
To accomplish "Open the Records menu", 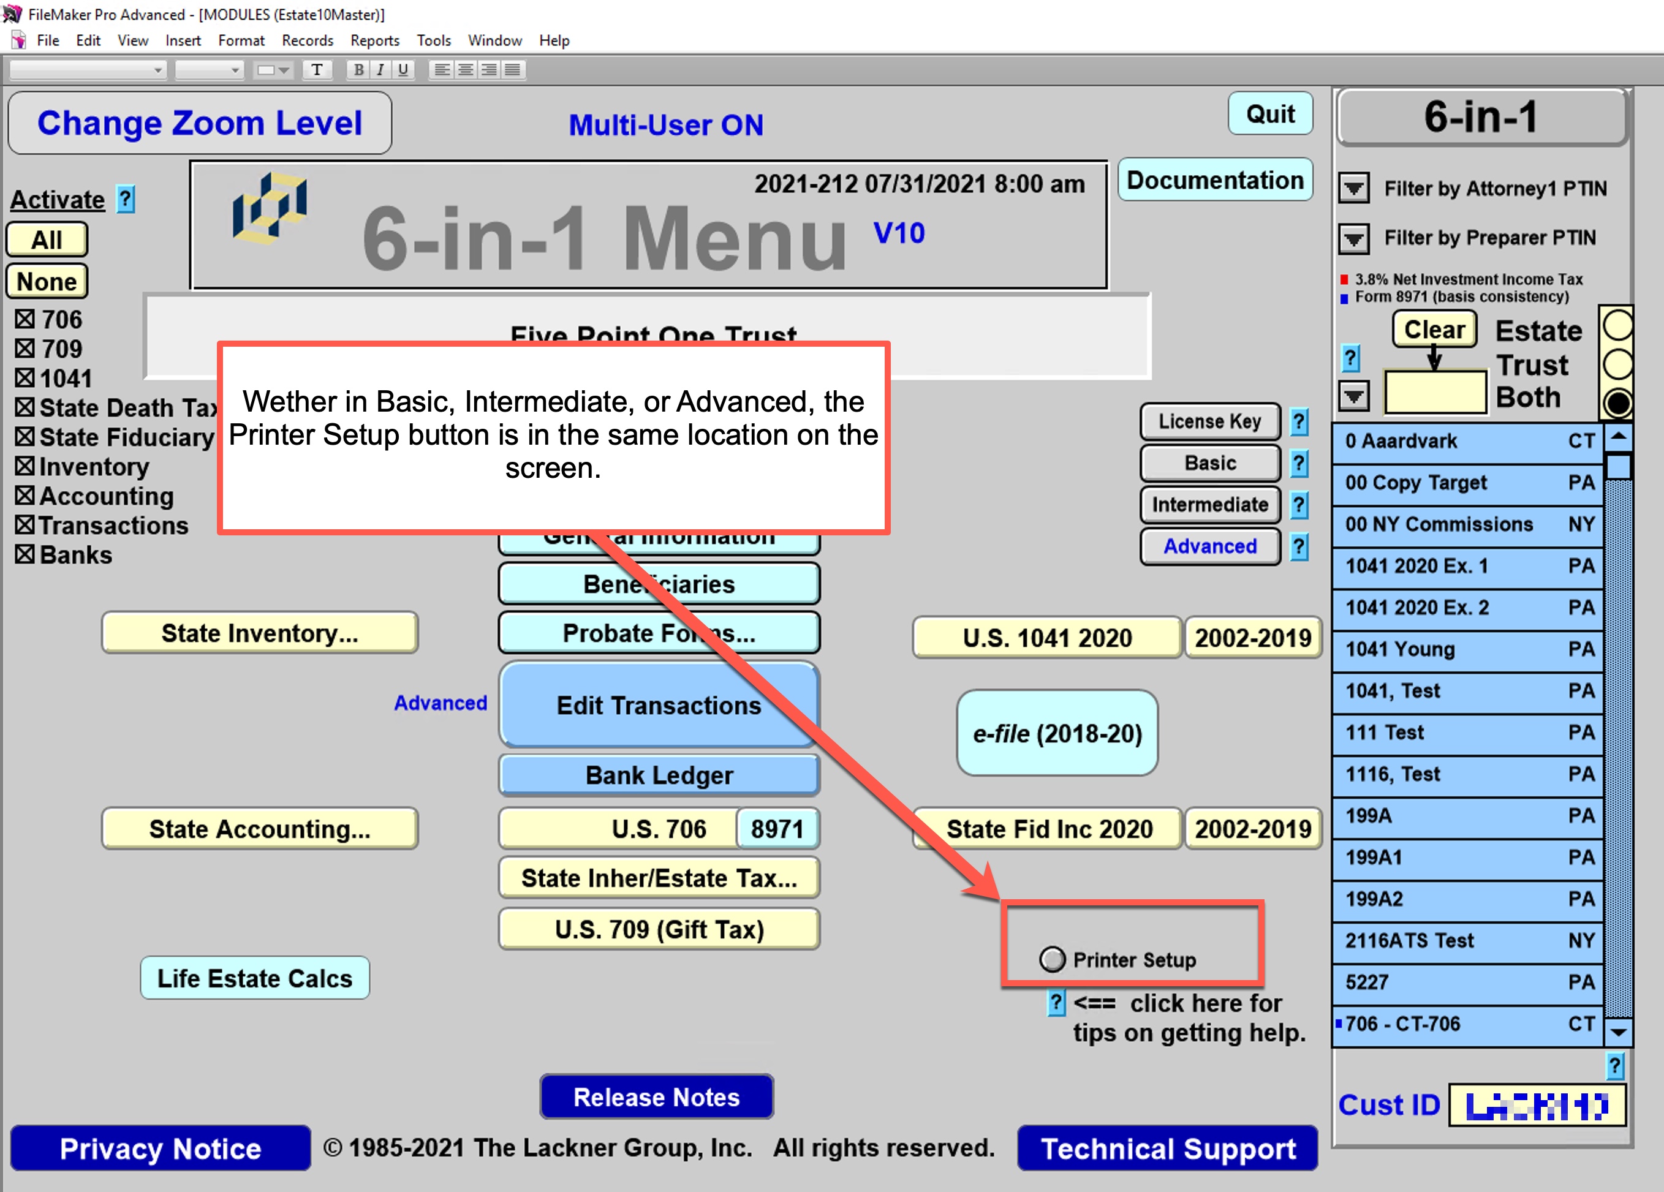I will tap(307, 40).
